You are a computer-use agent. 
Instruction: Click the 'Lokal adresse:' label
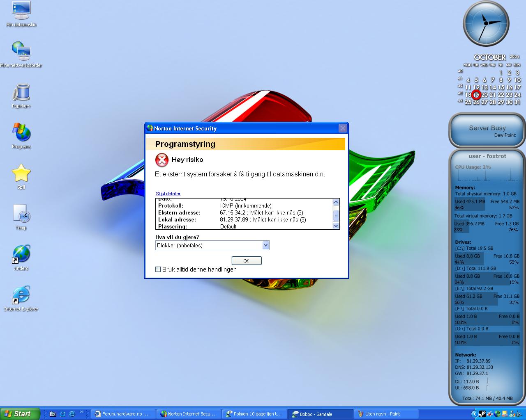[x=177, y=219]
